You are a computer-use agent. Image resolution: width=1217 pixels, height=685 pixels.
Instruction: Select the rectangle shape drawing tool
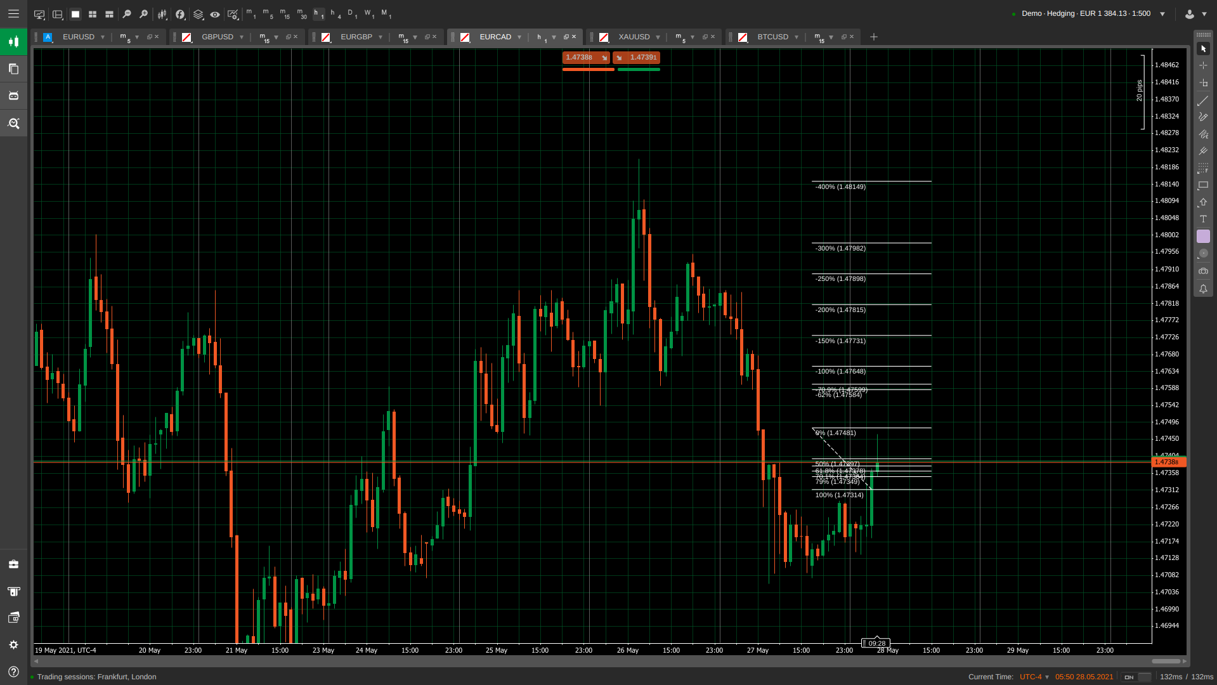click(x=1203, y=185)
